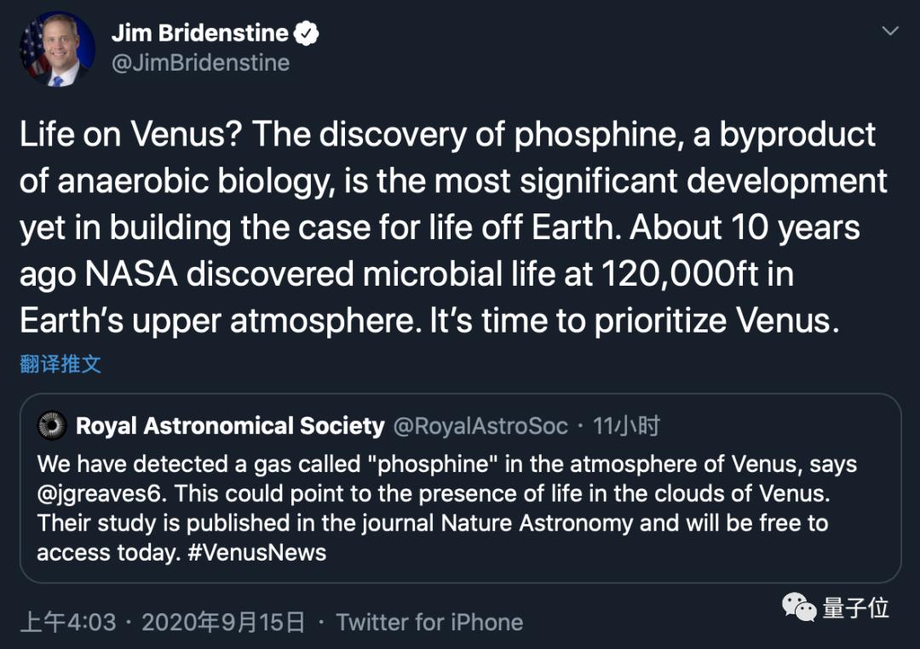Open the @jgreaves6 mention
Image resolution: width=920 pixels, height=649 pixels.
(95, 493)
